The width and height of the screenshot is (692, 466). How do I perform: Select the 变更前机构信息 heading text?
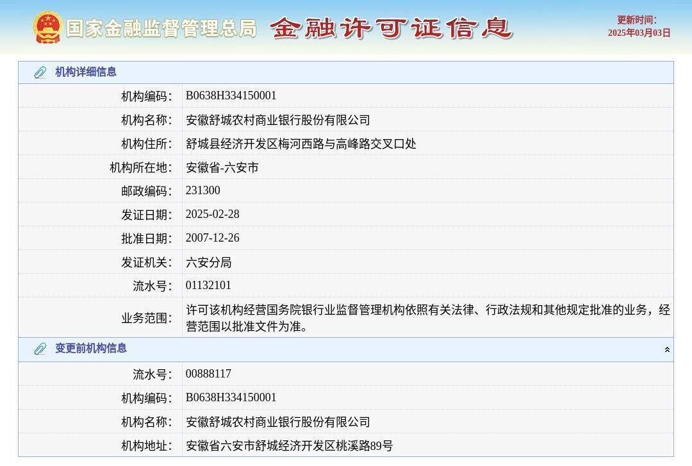click(x=94, y=349)
